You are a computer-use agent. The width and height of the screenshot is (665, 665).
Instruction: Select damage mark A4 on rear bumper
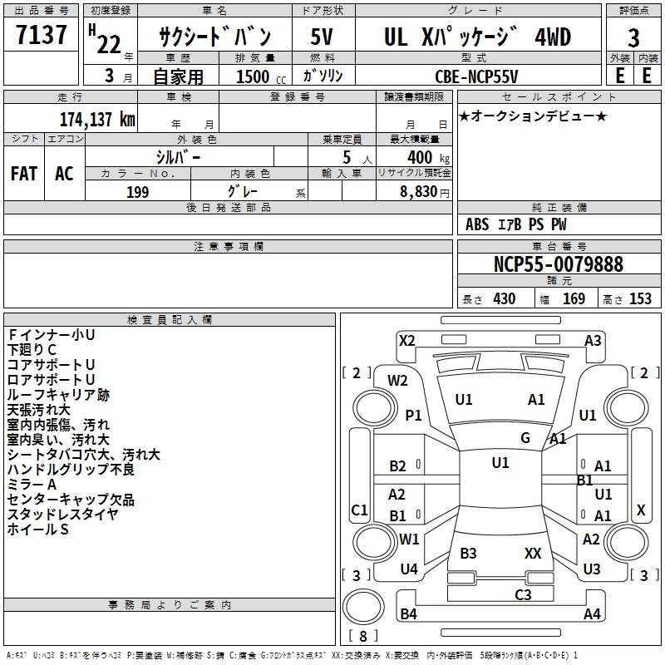pyautogui.click(x=592, y=614)
